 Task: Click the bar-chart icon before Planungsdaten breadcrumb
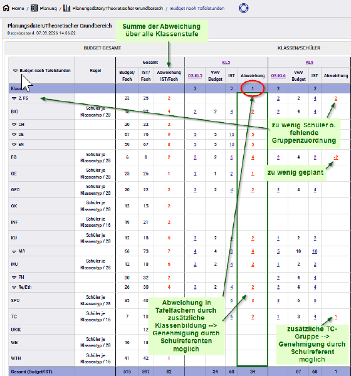[x=67, y=8]
